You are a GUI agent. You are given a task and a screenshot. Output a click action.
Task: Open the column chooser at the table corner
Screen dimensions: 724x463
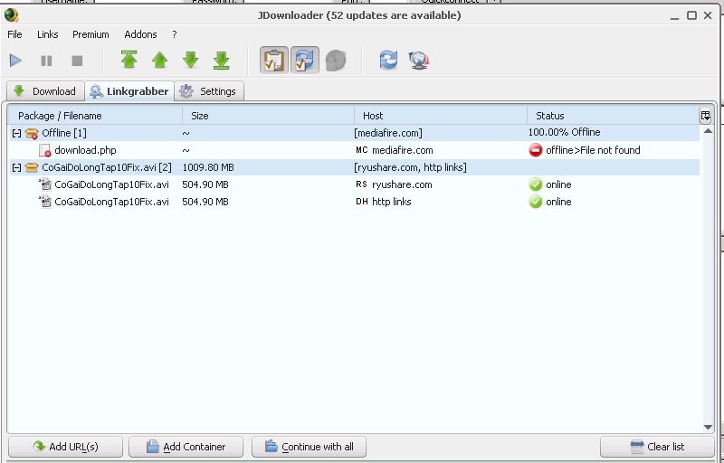pyautogui.click(x=706, y=116)
